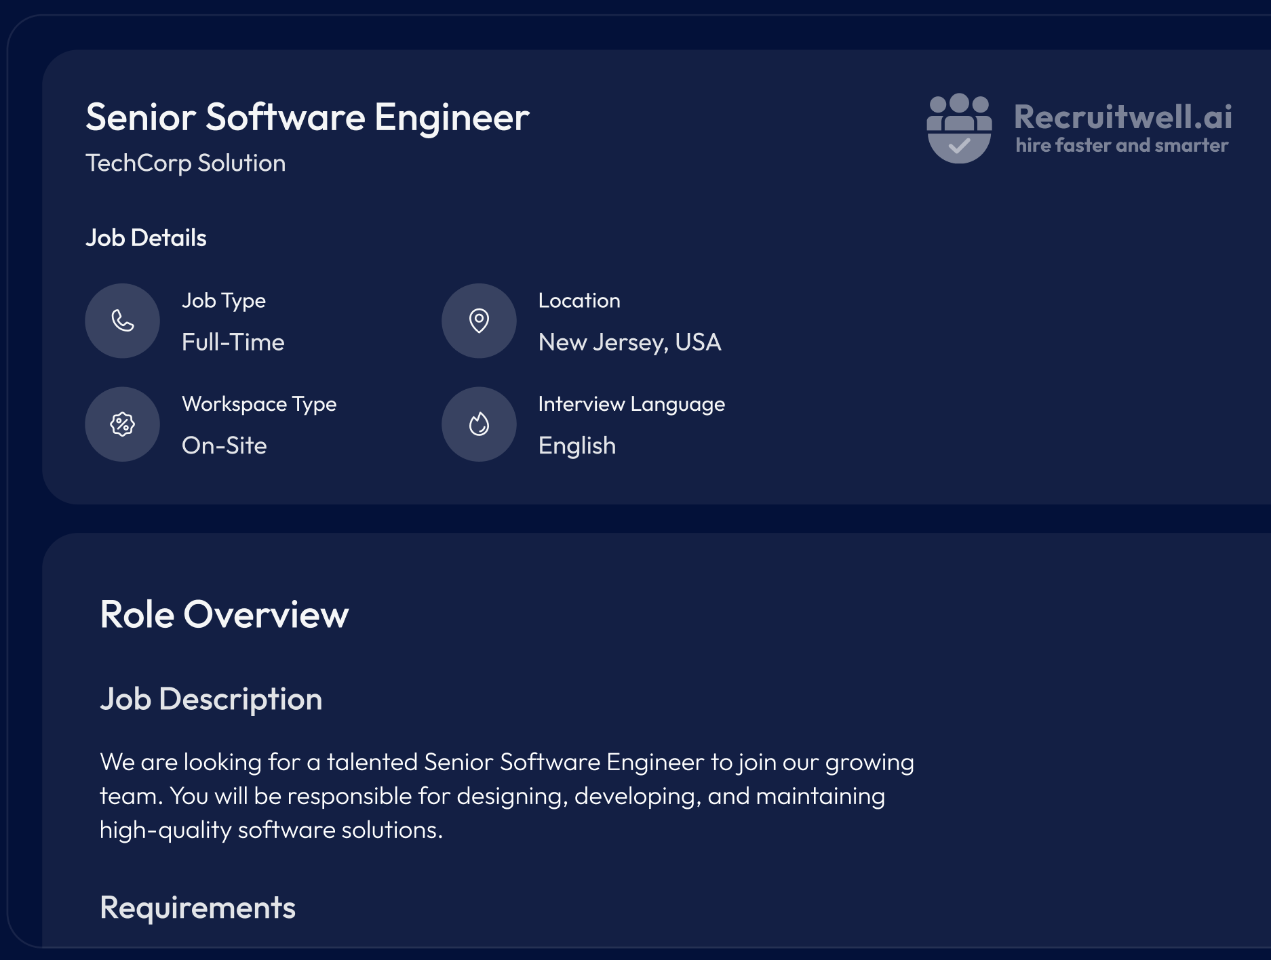This screenshot has width=1271, height=960.
Task: Click the phone icon beside Job Type
Action: click(x=122, y=321)
